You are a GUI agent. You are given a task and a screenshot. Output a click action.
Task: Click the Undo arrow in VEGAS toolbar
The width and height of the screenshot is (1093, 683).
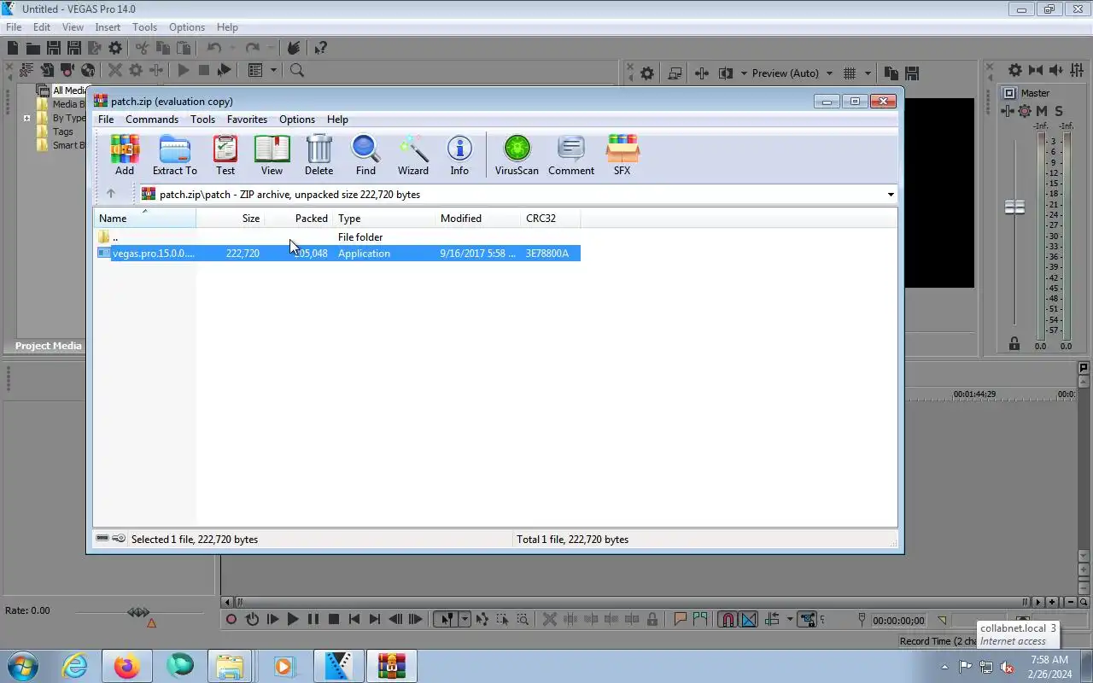click(x=214, y=48)
